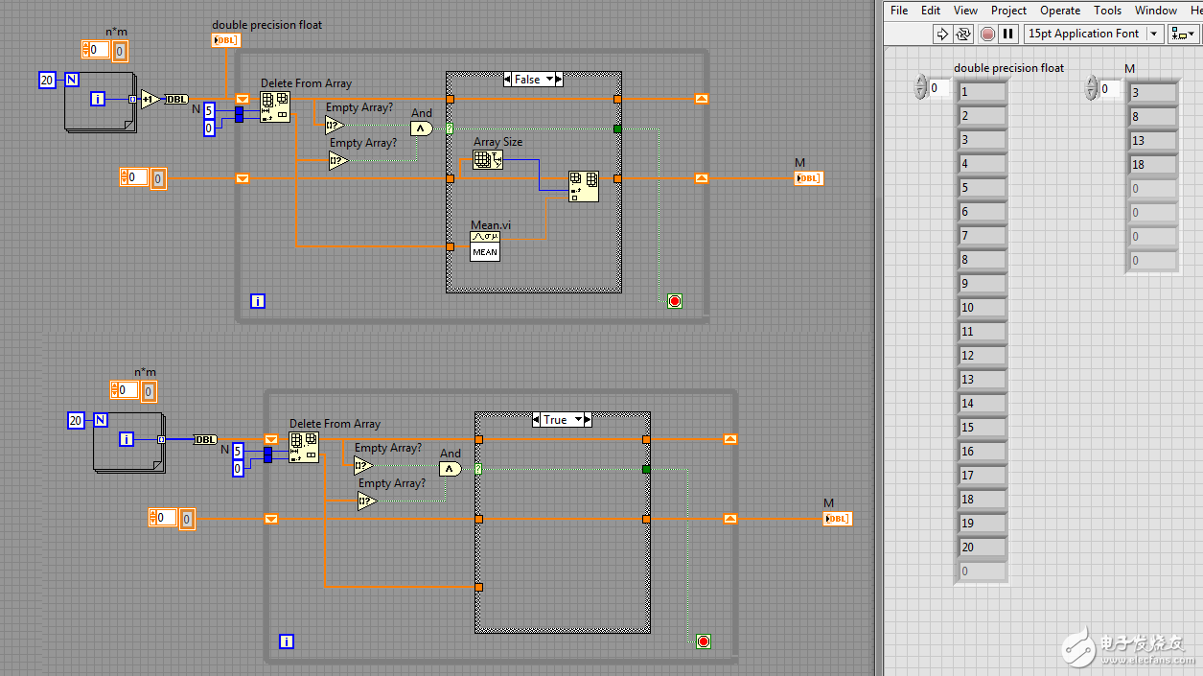Select the Array Size function node

(x=487, y=160)
